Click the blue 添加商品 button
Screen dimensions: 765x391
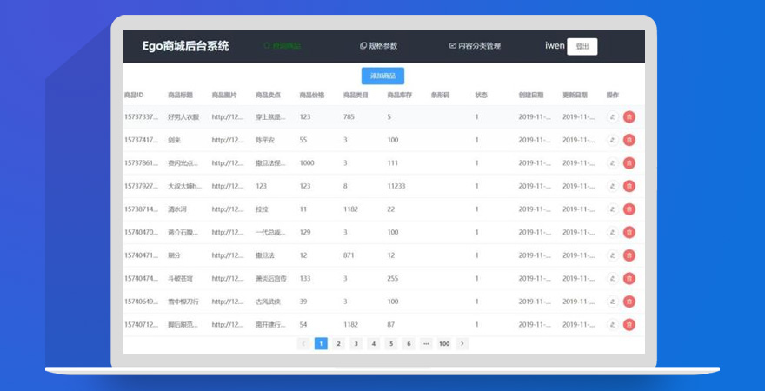click(382, 76)
